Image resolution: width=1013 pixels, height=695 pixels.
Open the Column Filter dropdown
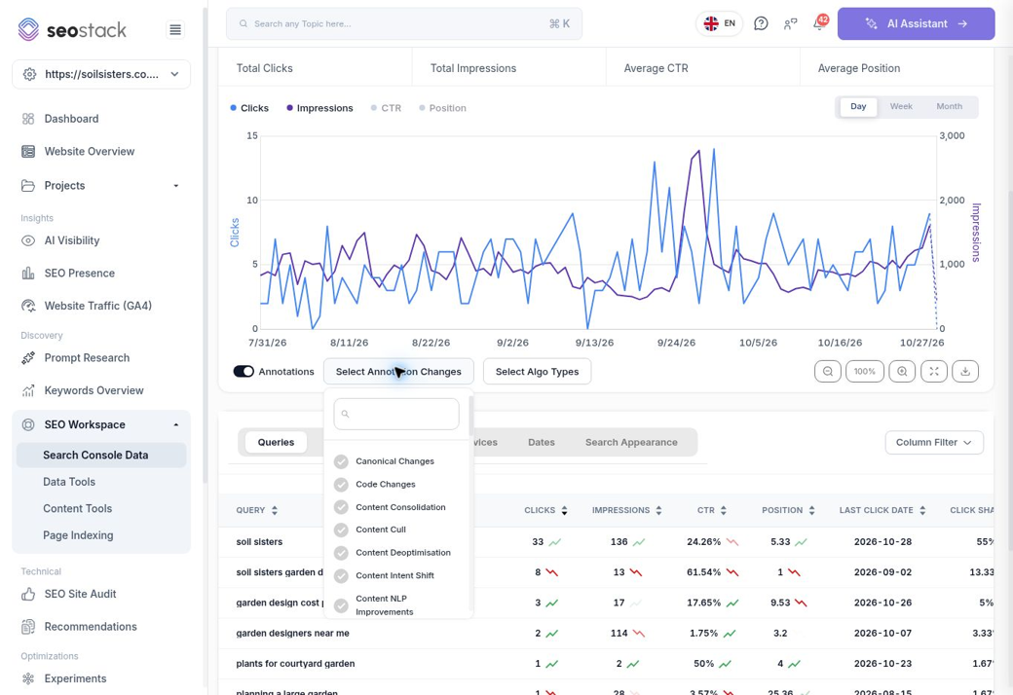pos(934,443)
